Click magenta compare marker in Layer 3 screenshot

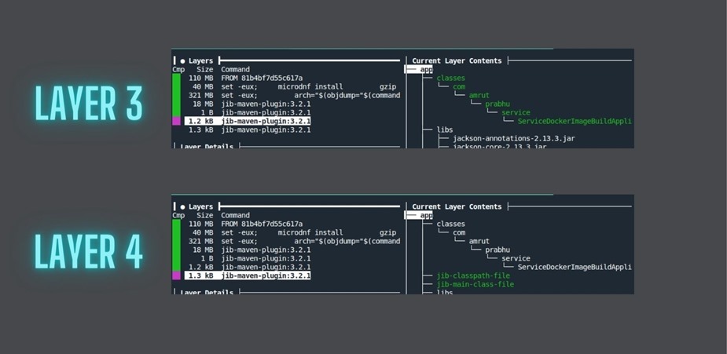point(176,121)
